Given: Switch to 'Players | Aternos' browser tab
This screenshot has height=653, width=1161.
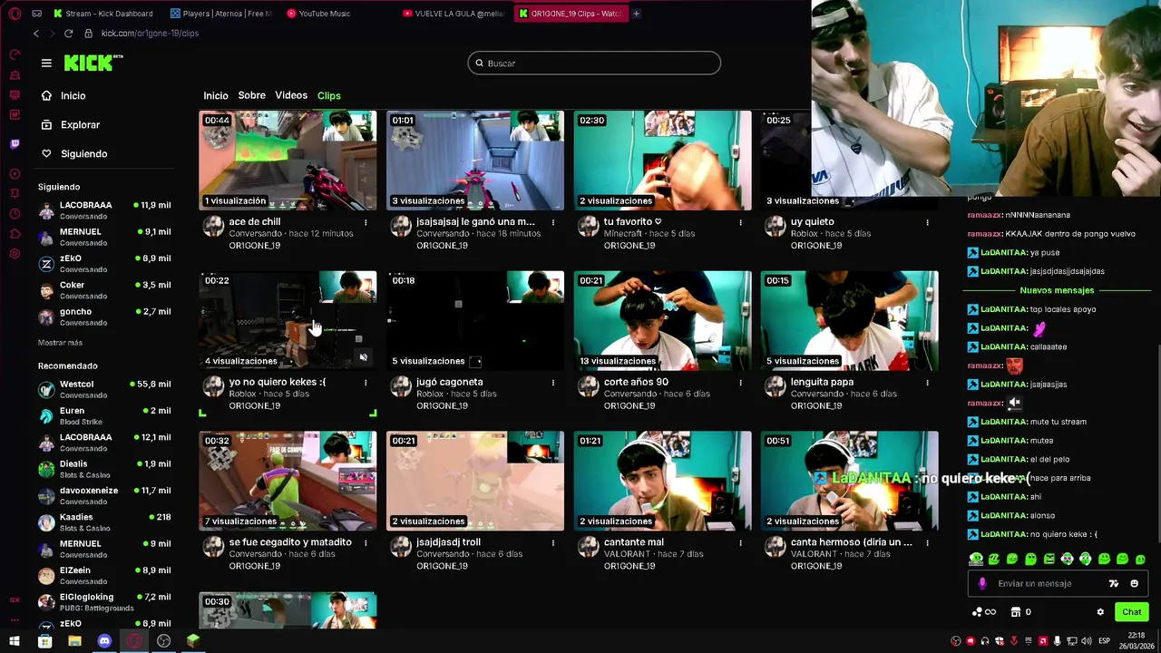Looking at the screenshot, I should pyautogui.click(x=220, y=14).
